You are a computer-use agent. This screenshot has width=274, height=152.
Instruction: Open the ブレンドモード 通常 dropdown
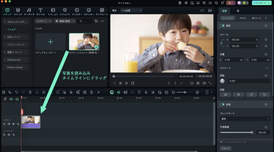point(245,119)
